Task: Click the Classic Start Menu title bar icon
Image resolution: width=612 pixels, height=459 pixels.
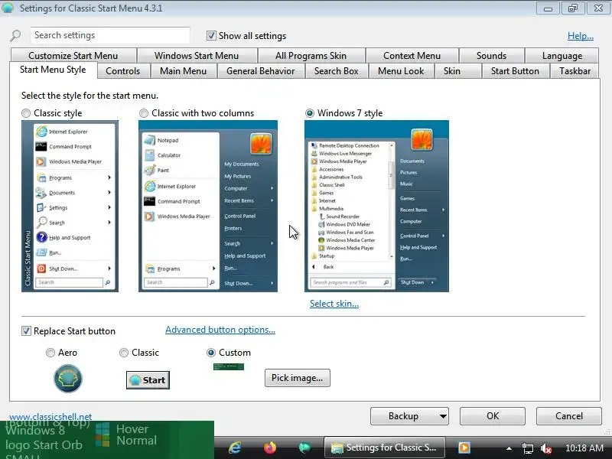Action: (8, 8)
